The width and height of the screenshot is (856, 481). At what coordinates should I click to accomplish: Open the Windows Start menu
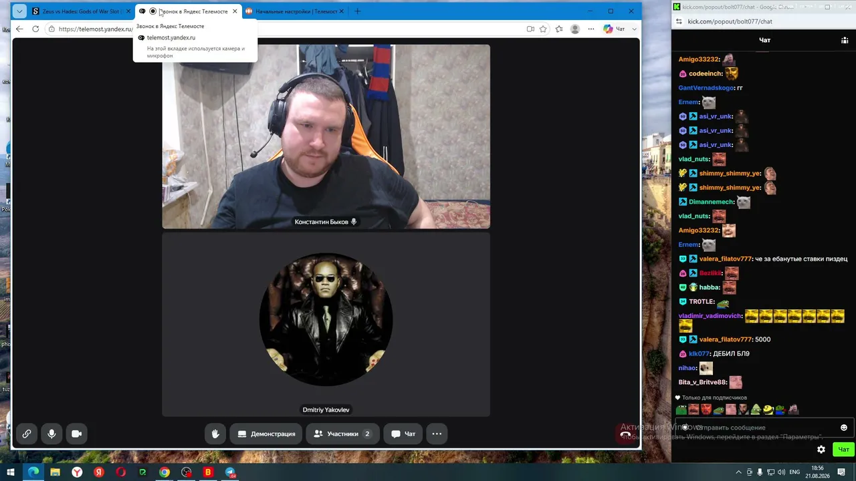tap(11, 472)
